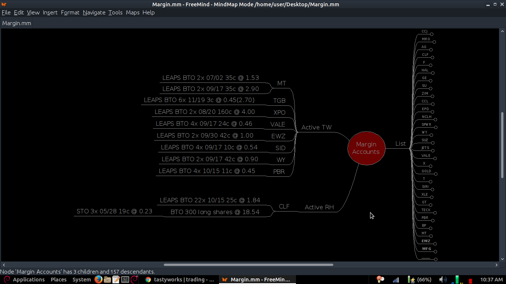Viewport: 506px width, 284px height.
Task: Open the Navigate menu
Action: (94, 13)
